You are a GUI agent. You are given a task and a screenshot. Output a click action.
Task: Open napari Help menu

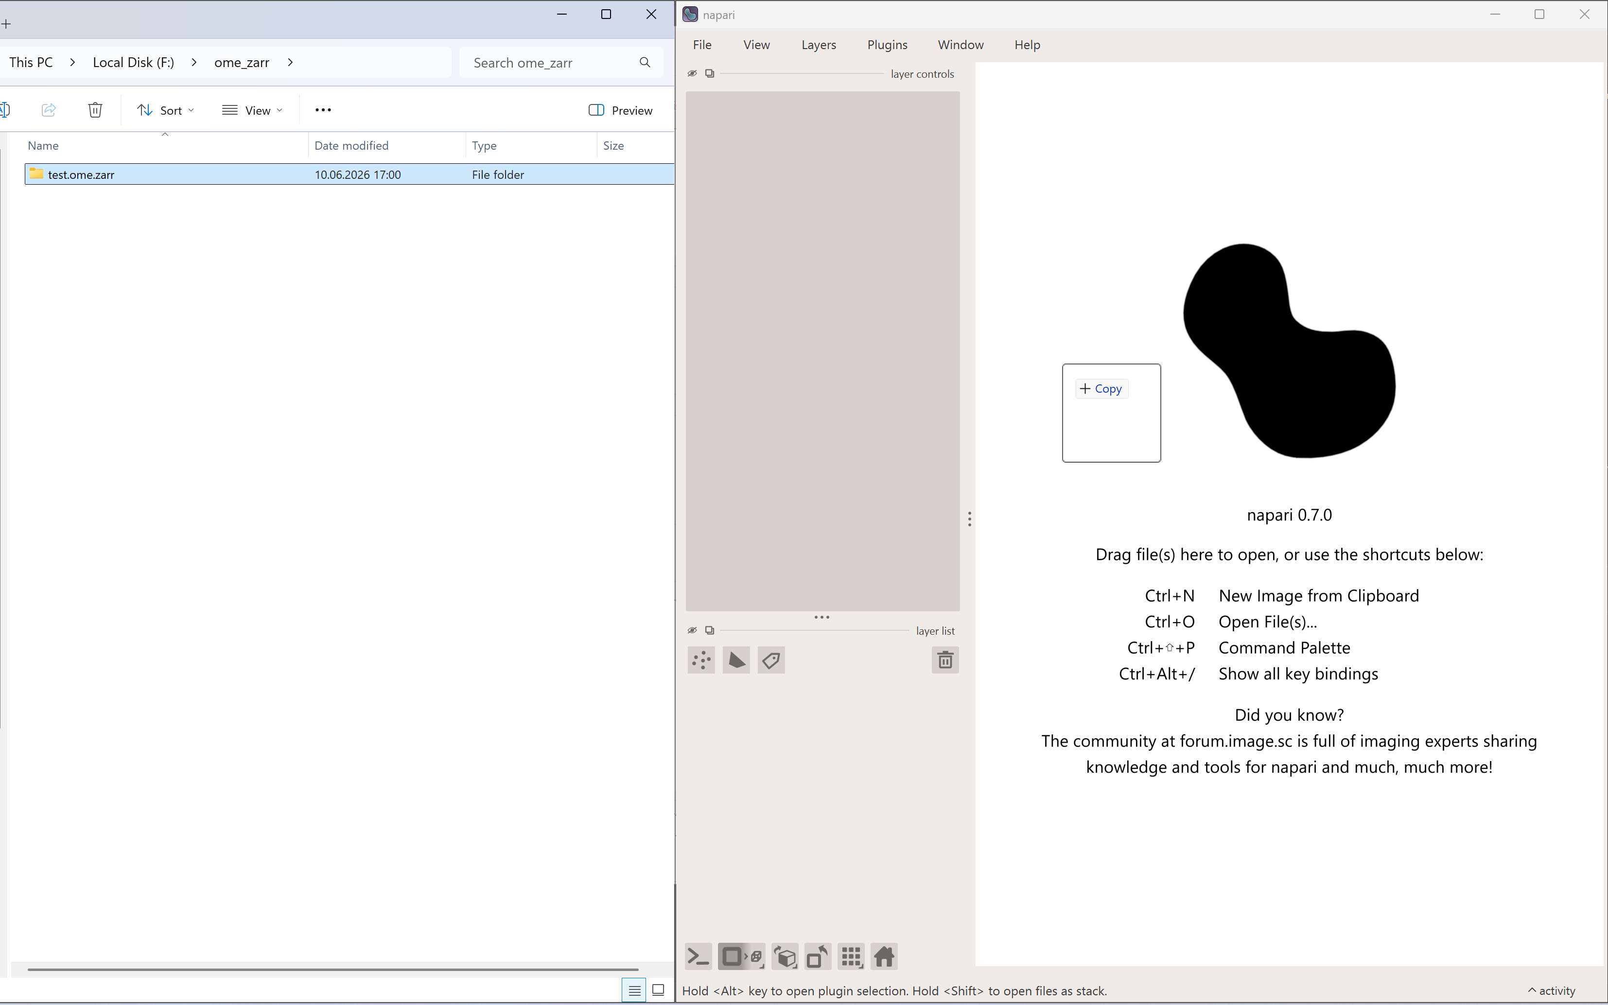point(1027,45)
